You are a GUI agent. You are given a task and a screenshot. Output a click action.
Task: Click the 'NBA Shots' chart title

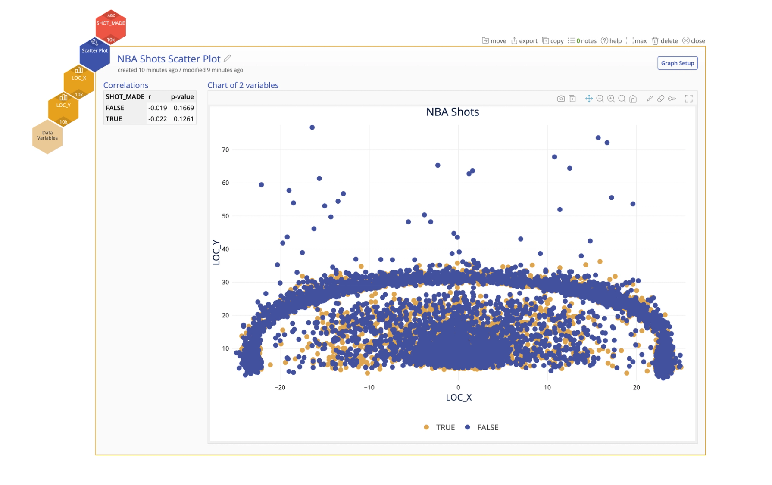[453, 112]
